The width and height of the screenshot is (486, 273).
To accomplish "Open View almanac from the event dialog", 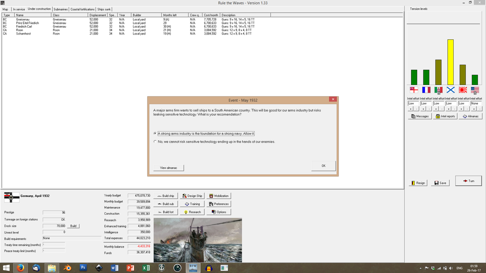I will 168,168.
